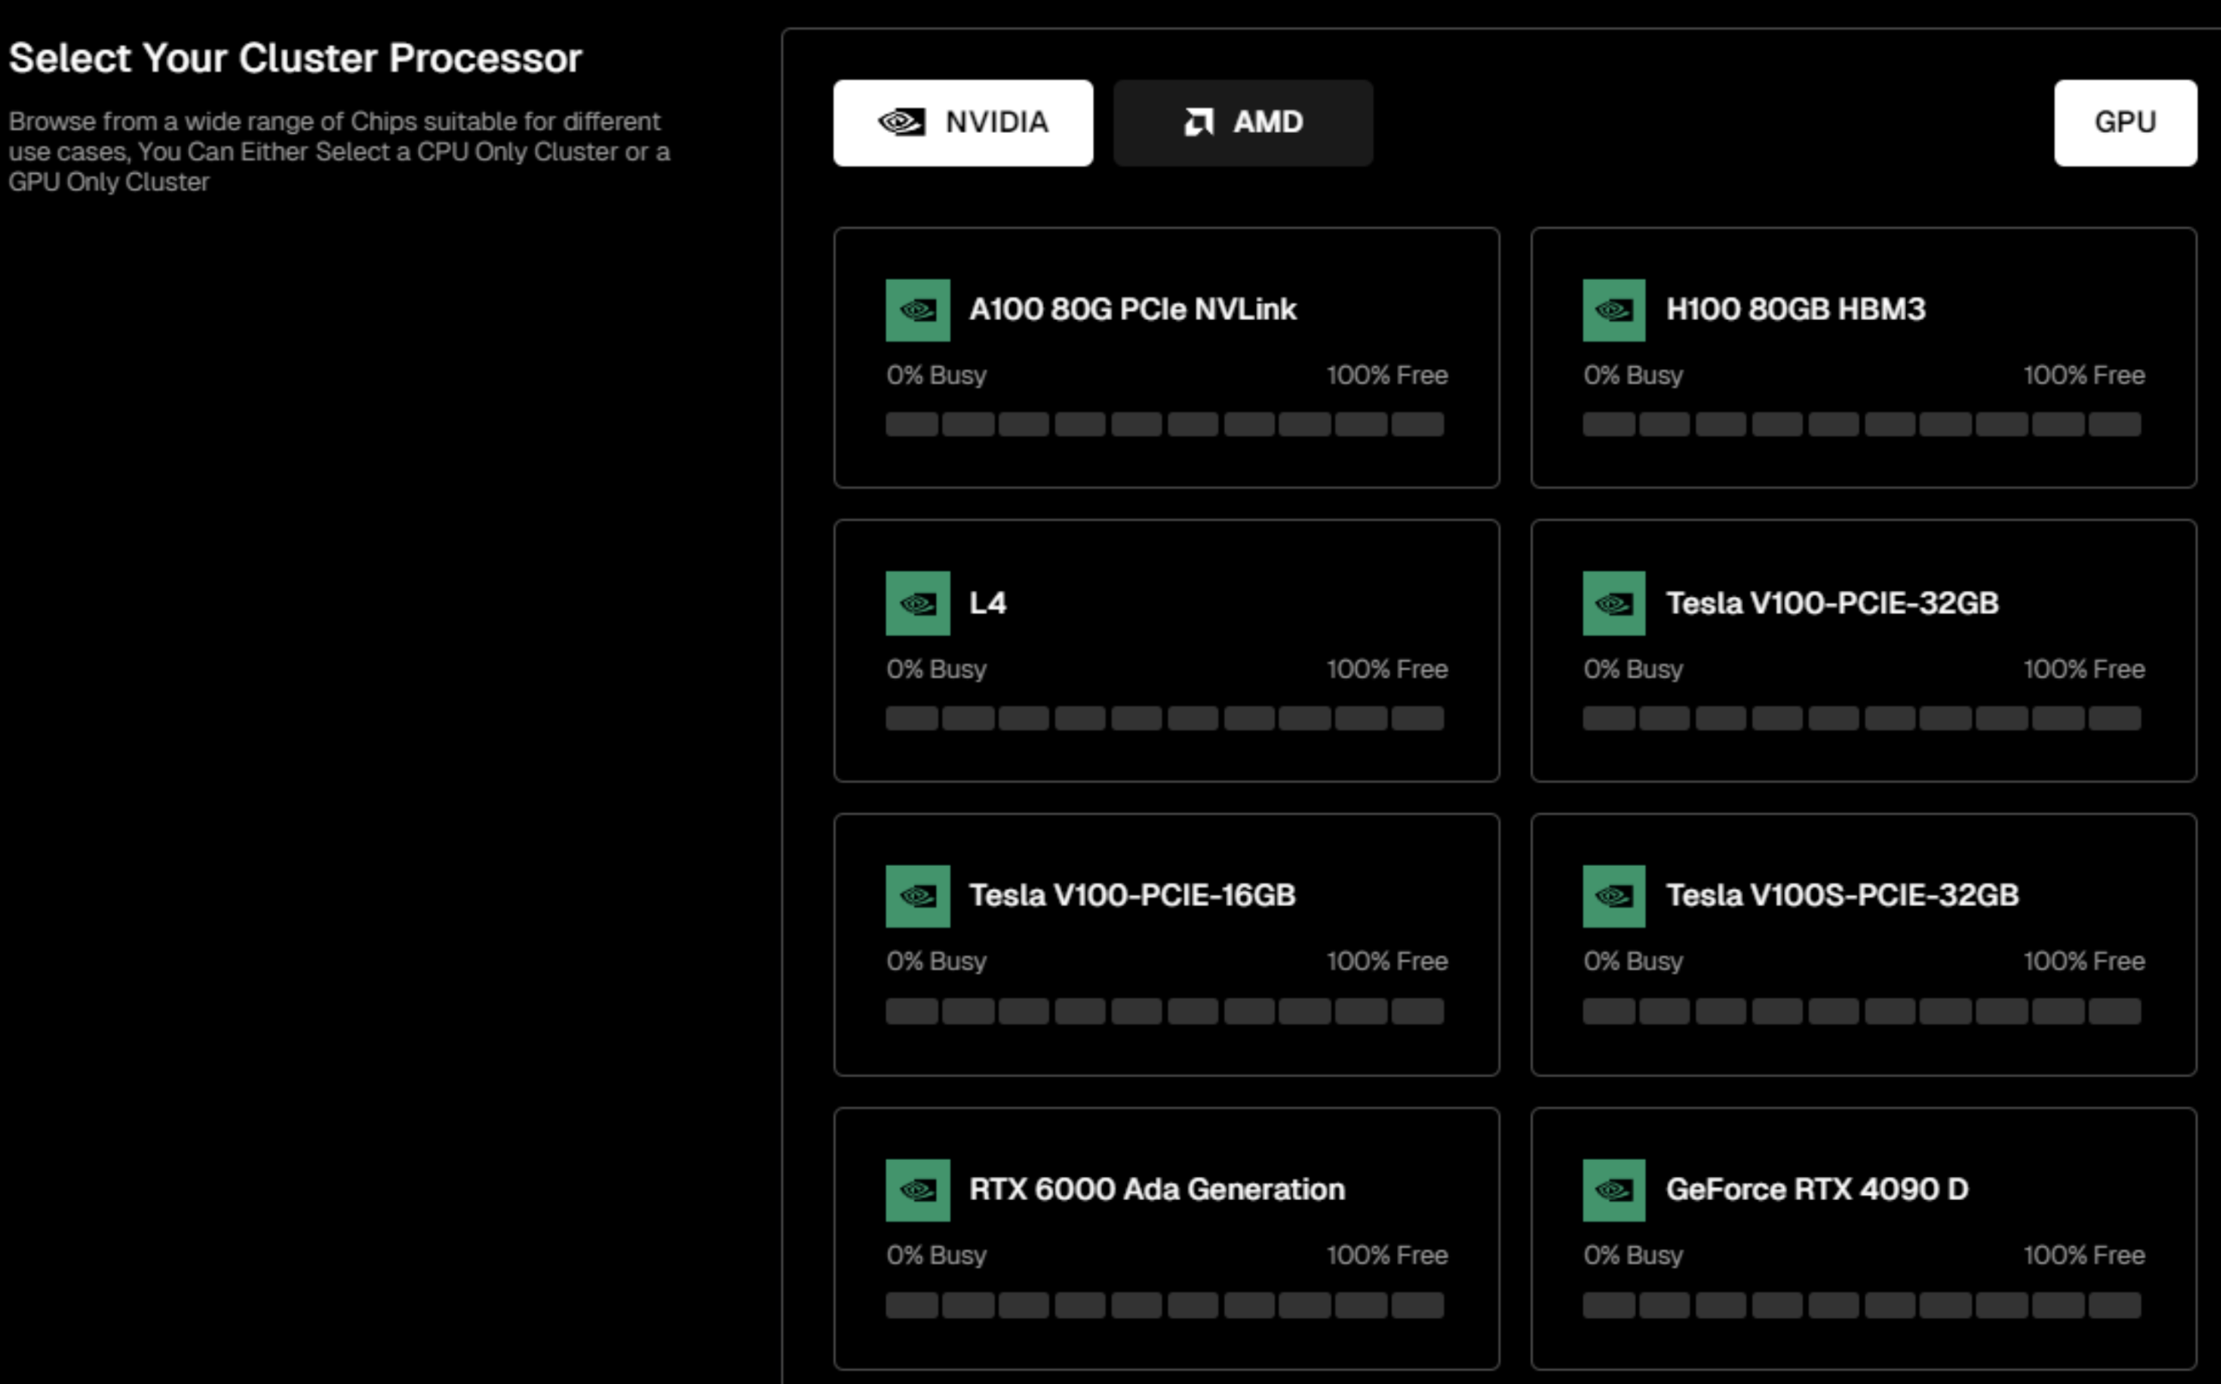Click '0% Busy' on Tesla V100-PCIE-16GB card
This screenshot has height=1384, width=2221.
coord(936,961)
